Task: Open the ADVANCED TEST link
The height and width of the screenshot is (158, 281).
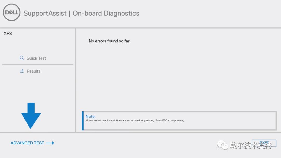Action: click(28, 143)
